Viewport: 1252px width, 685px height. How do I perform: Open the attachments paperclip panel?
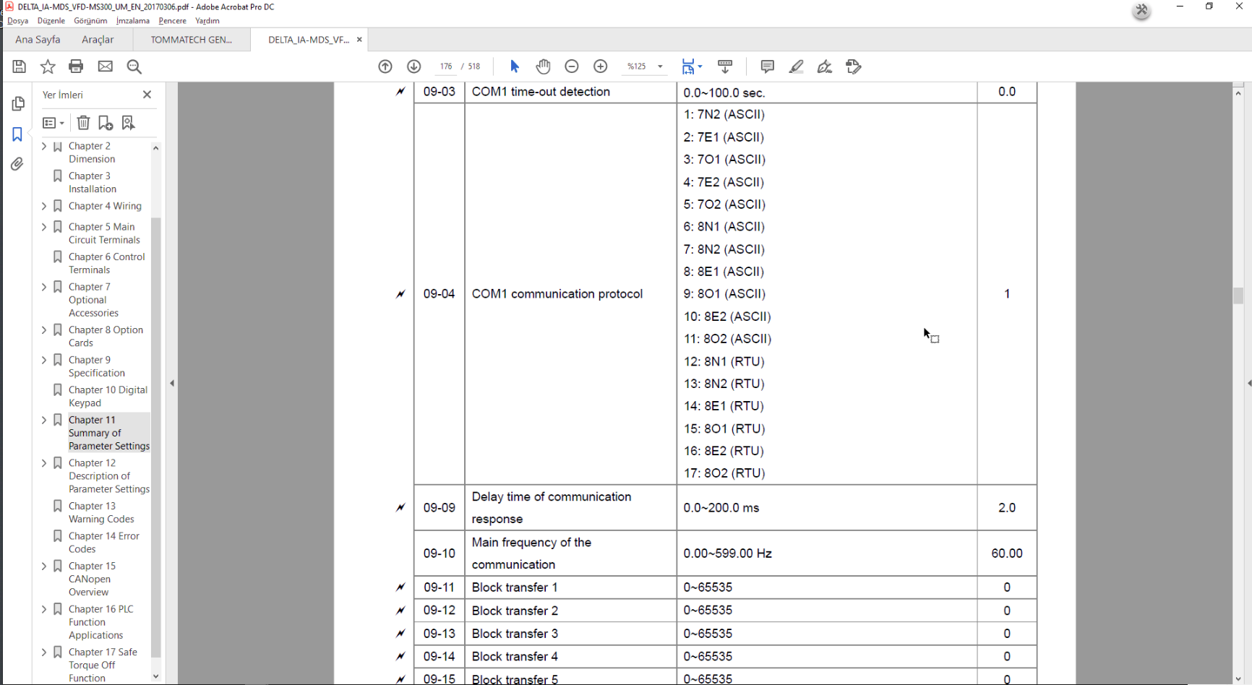click(x=17, y=165)
